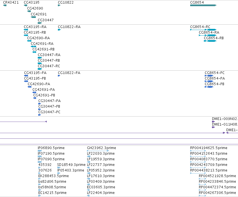The height and width of the screenshot is (197, 238).
Task: Open EST LP22030.3prime label
Action: coord(101,154)
